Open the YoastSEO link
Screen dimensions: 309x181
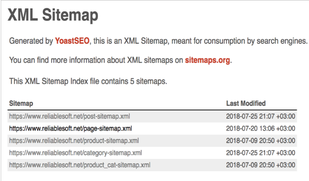(x=72, y=41)
